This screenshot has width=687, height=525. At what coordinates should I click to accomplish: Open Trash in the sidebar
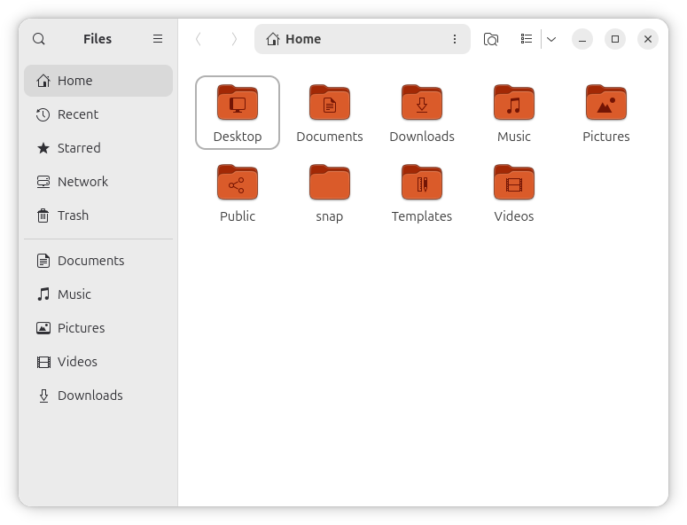pyautogui.click(x=98, y=215)
